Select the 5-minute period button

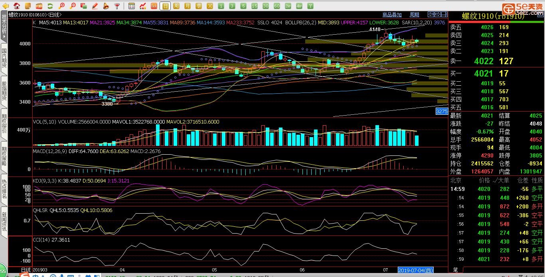tap(243, 6)
